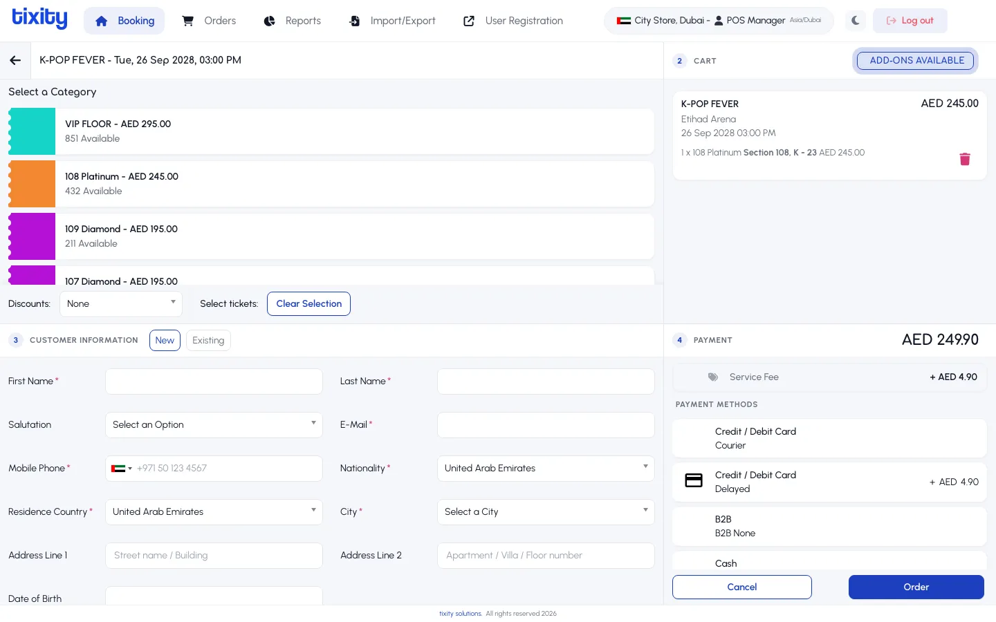Image resolution: width=996 pixels, height=622 pixels.
Task: Click the tixity logo
Action: click(39, 19)
